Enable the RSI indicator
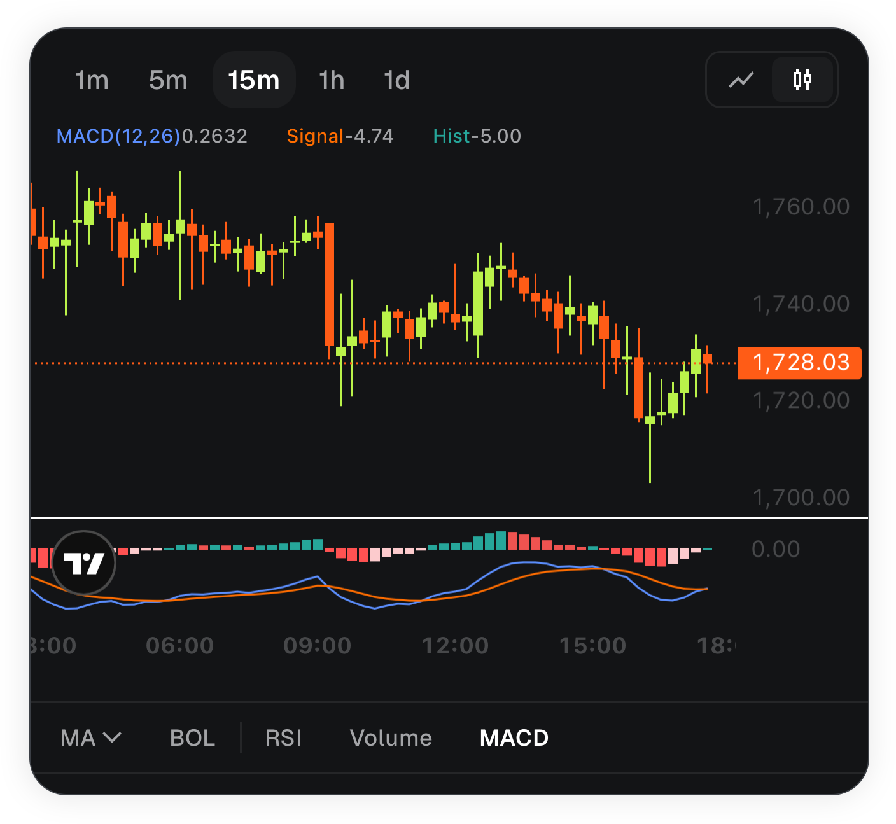 283,737
